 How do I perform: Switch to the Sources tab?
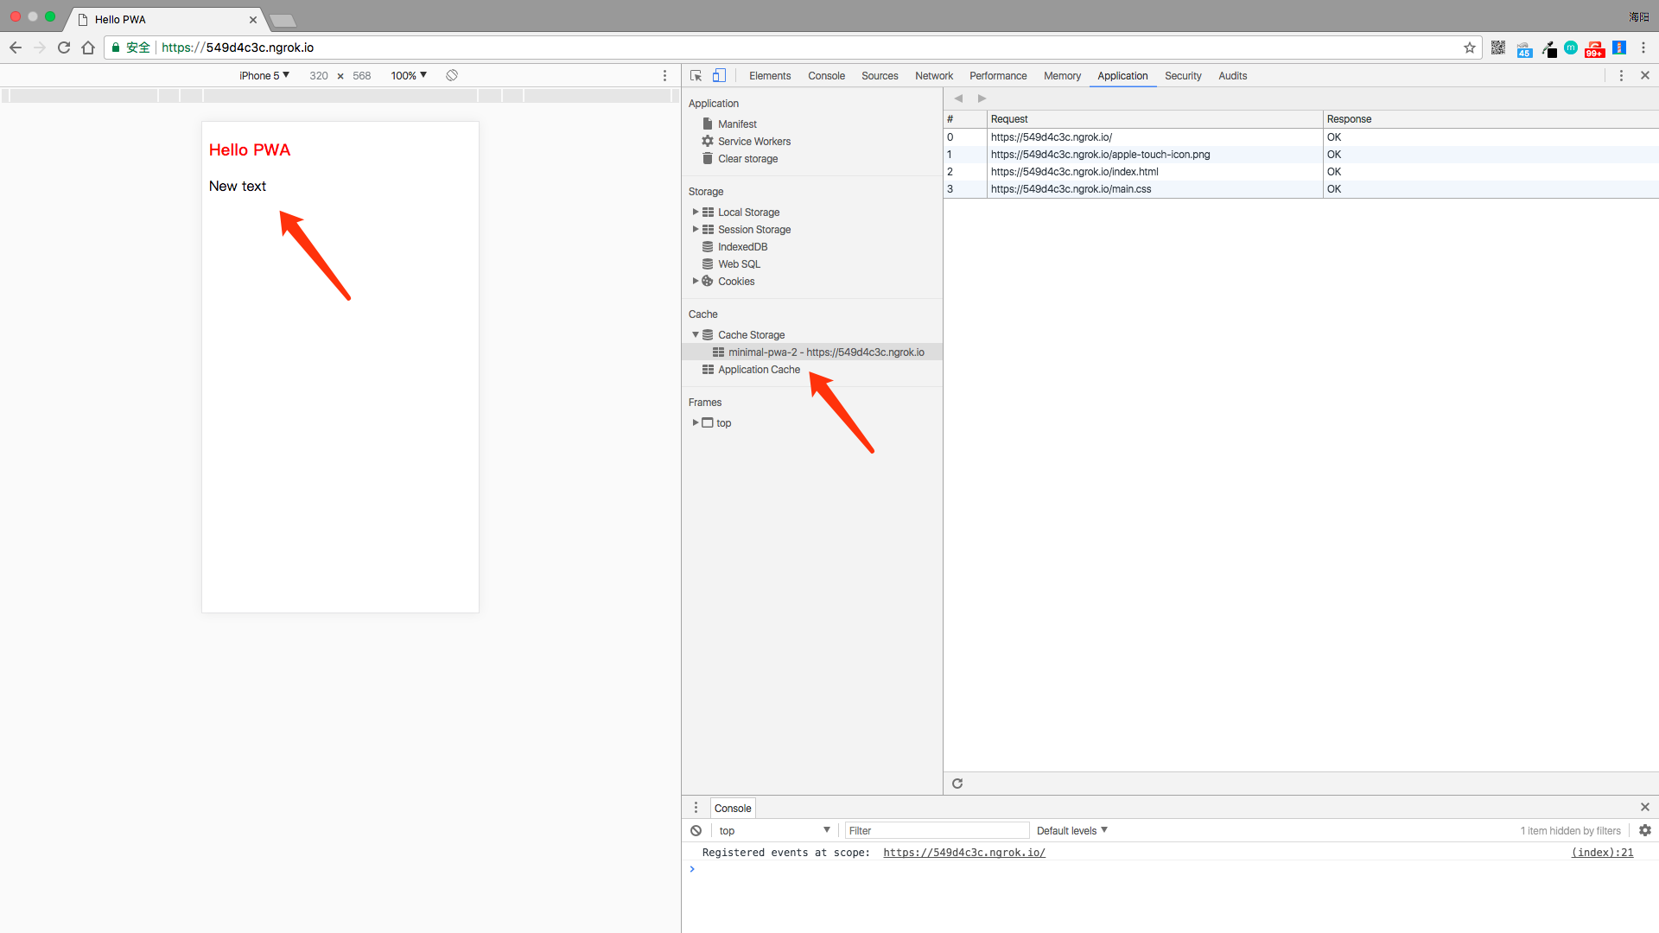click(x=880, y=76)
